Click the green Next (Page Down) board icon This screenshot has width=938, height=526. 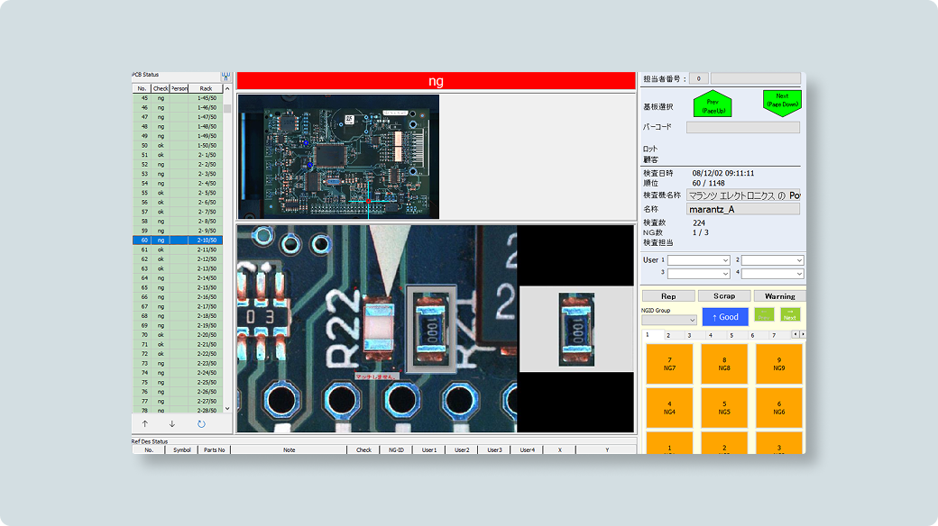pyautogui.click(x=781, y=101)
